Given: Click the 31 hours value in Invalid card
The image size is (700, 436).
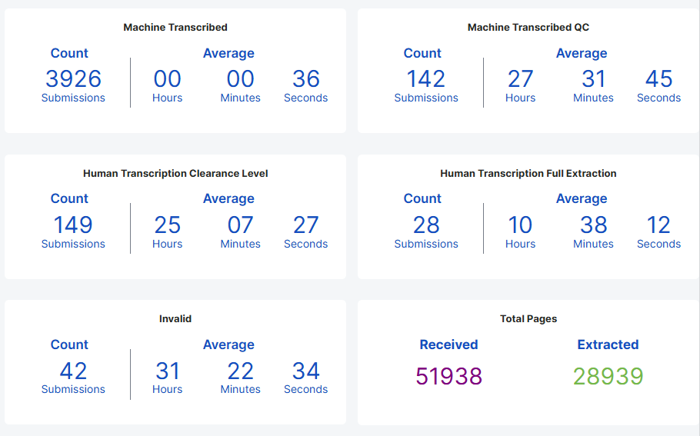Looking at the screenshot, I should click(x=167, y=371).
